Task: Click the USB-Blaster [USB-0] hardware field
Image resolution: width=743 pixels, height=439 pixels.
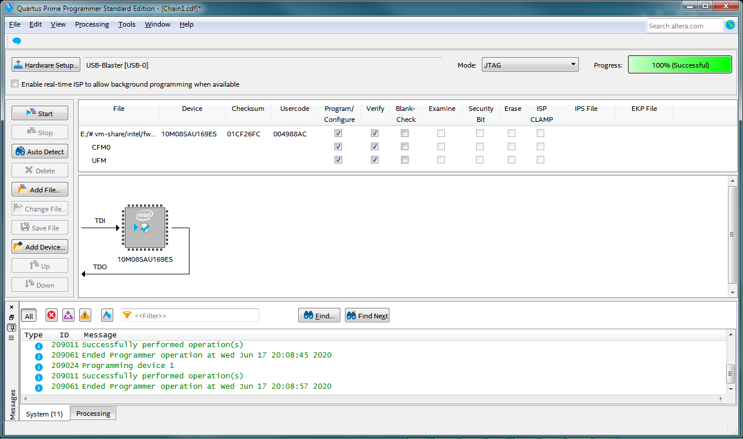Action: point(263,65)
